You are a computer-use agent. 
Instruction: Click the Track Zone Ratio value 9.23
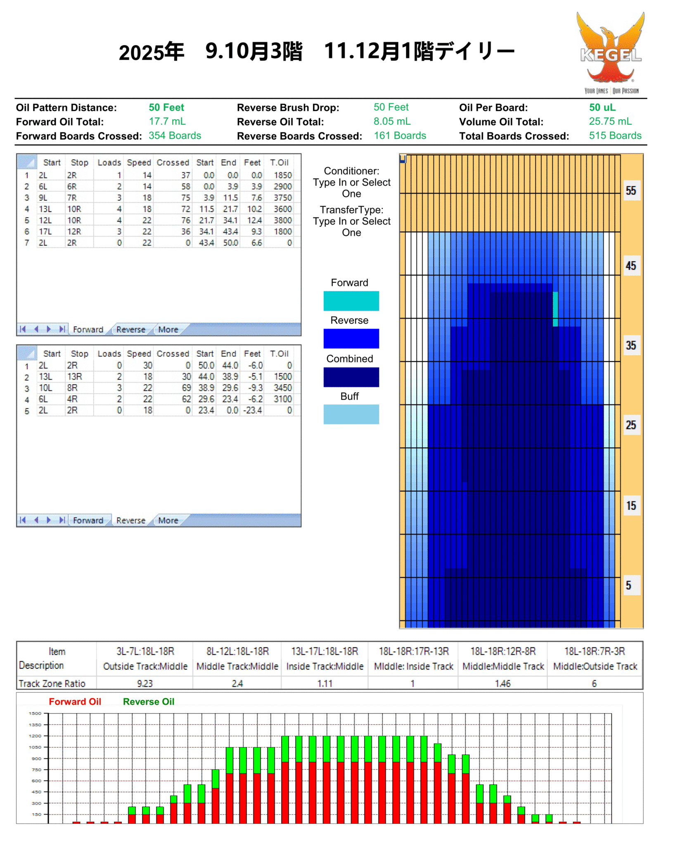145,684
